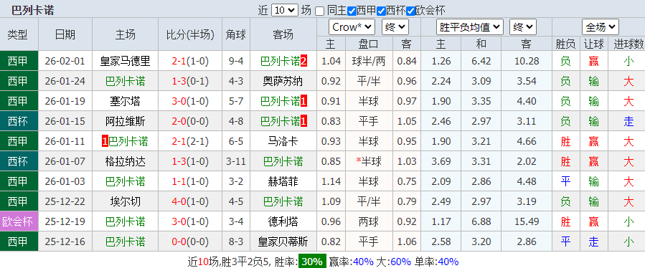Screen dimensions: 645x268
Task: Click the 塞尔塔 team name
Action: click(125, 101)
